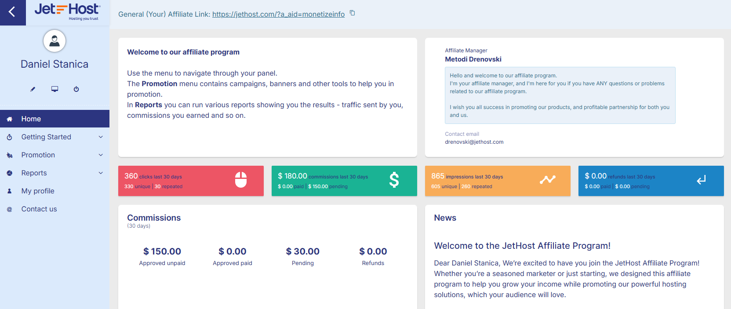Click the $30.00 Pending value
This screenshot has width=731, height=309.
[x=303, y=251]
